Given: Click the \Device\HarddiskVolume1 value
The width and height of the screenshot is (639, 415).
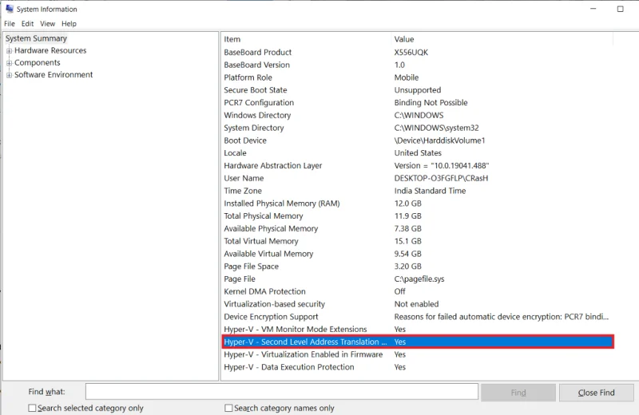Looking at the screenshot, I should pos(440,140).
